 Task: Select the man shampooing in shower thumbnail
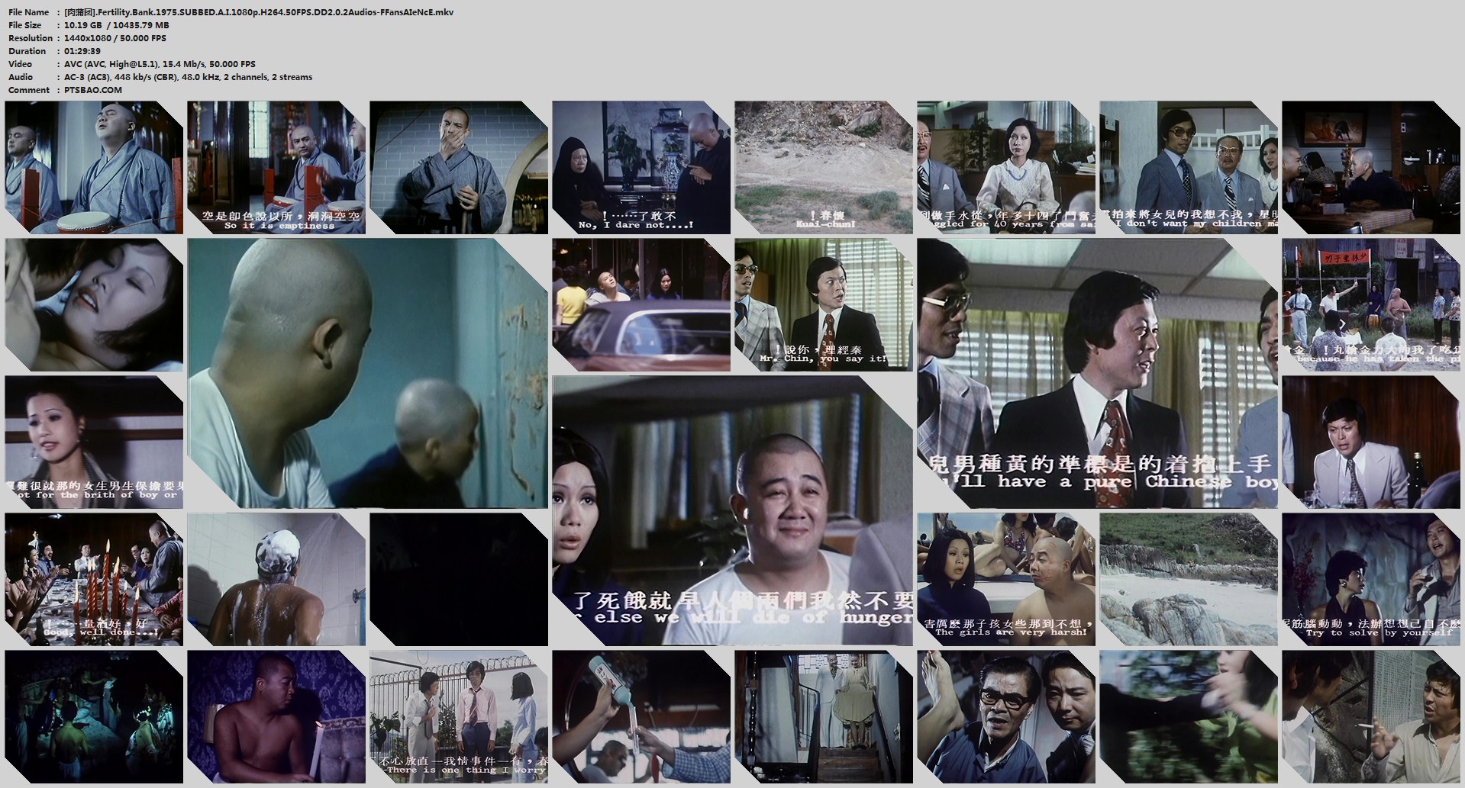tap(276, 579)
